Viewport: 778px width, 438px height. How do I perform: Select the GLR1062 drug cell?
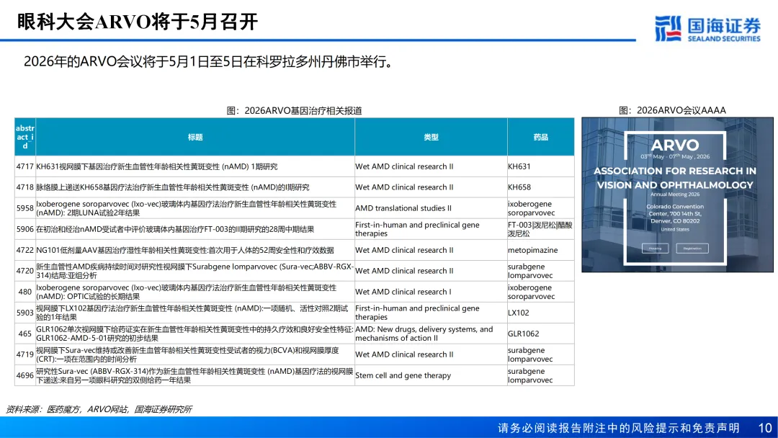click(541, 334)
